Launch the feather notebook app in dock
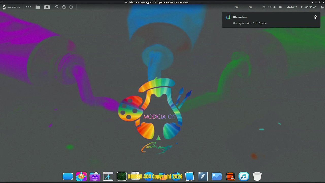Image resolution: width=325 pixels, height=183 pixels. pyautogui.click(x=203, y=176)
